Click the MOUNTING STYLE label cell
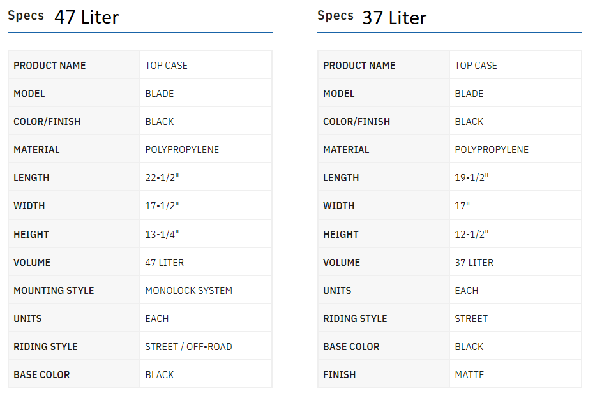Viewport: 595px width, 396px height. click(54, 291)
